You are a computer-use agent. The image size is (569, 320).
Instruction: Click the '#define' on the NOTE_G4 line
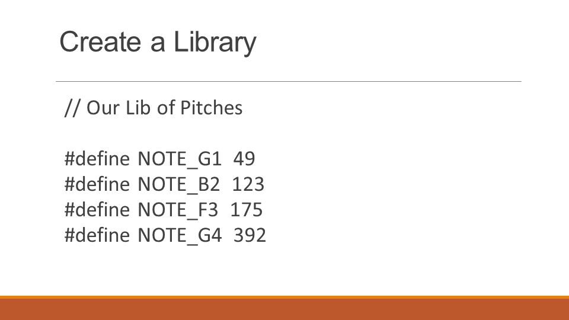(97, 235)
